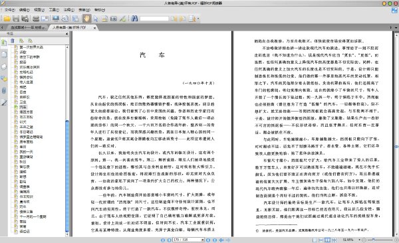The image size is (399, 243).
Task: Click the zoom in plus button
Action: 396,240
